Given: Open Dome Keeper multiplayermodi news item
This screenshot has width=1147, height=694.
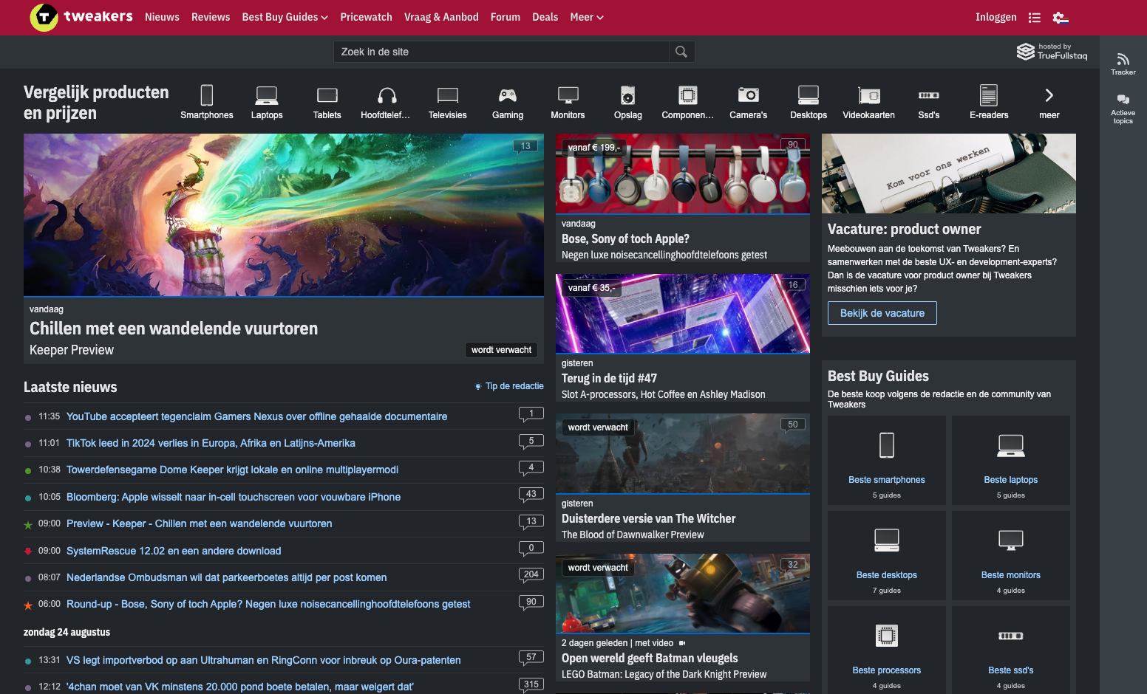Looking at the screenshot, I should coord(232,470).
